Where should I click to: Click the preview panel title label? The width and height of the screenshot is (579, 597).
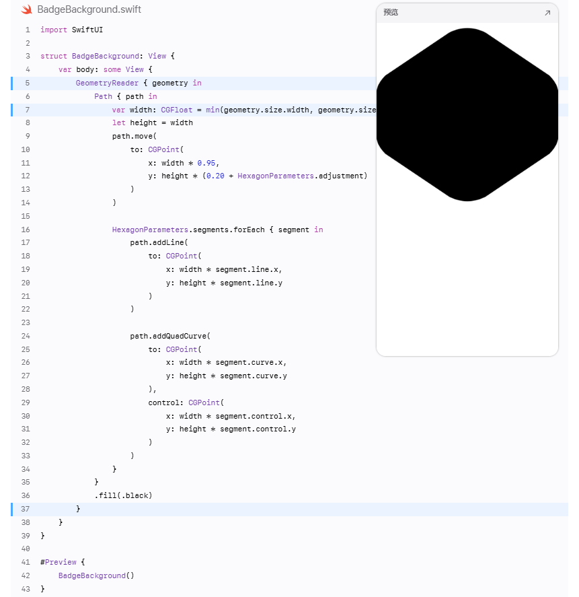[391, 13]
